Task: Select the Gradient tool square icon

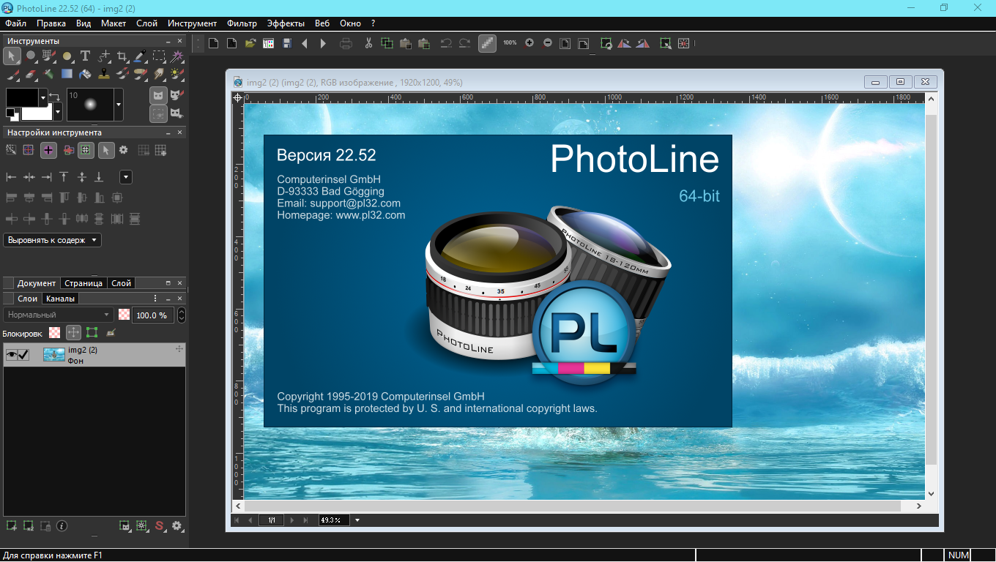Action: pyautogui.click(x=67, y=74)
